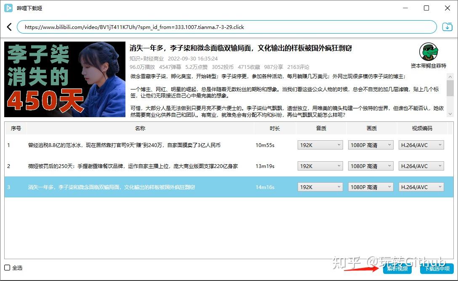Toggle the 全选 checkbox
Image resolution: width=458 pixels, height=281 pixels.
click(x=7, y=268)
